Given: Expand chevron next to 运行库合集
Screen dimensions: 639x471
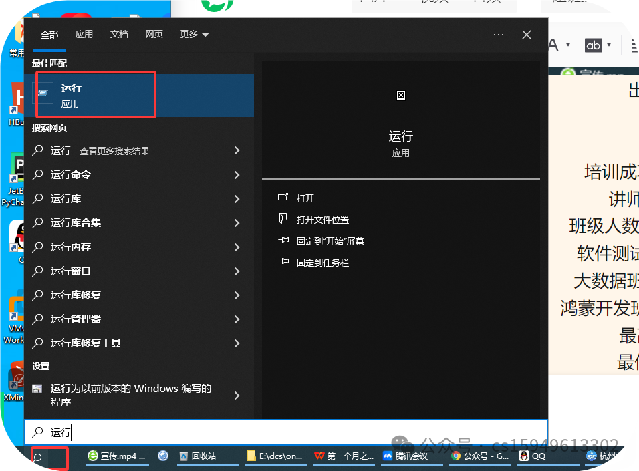Looking at the screenshot, I should tap(237, 223).
